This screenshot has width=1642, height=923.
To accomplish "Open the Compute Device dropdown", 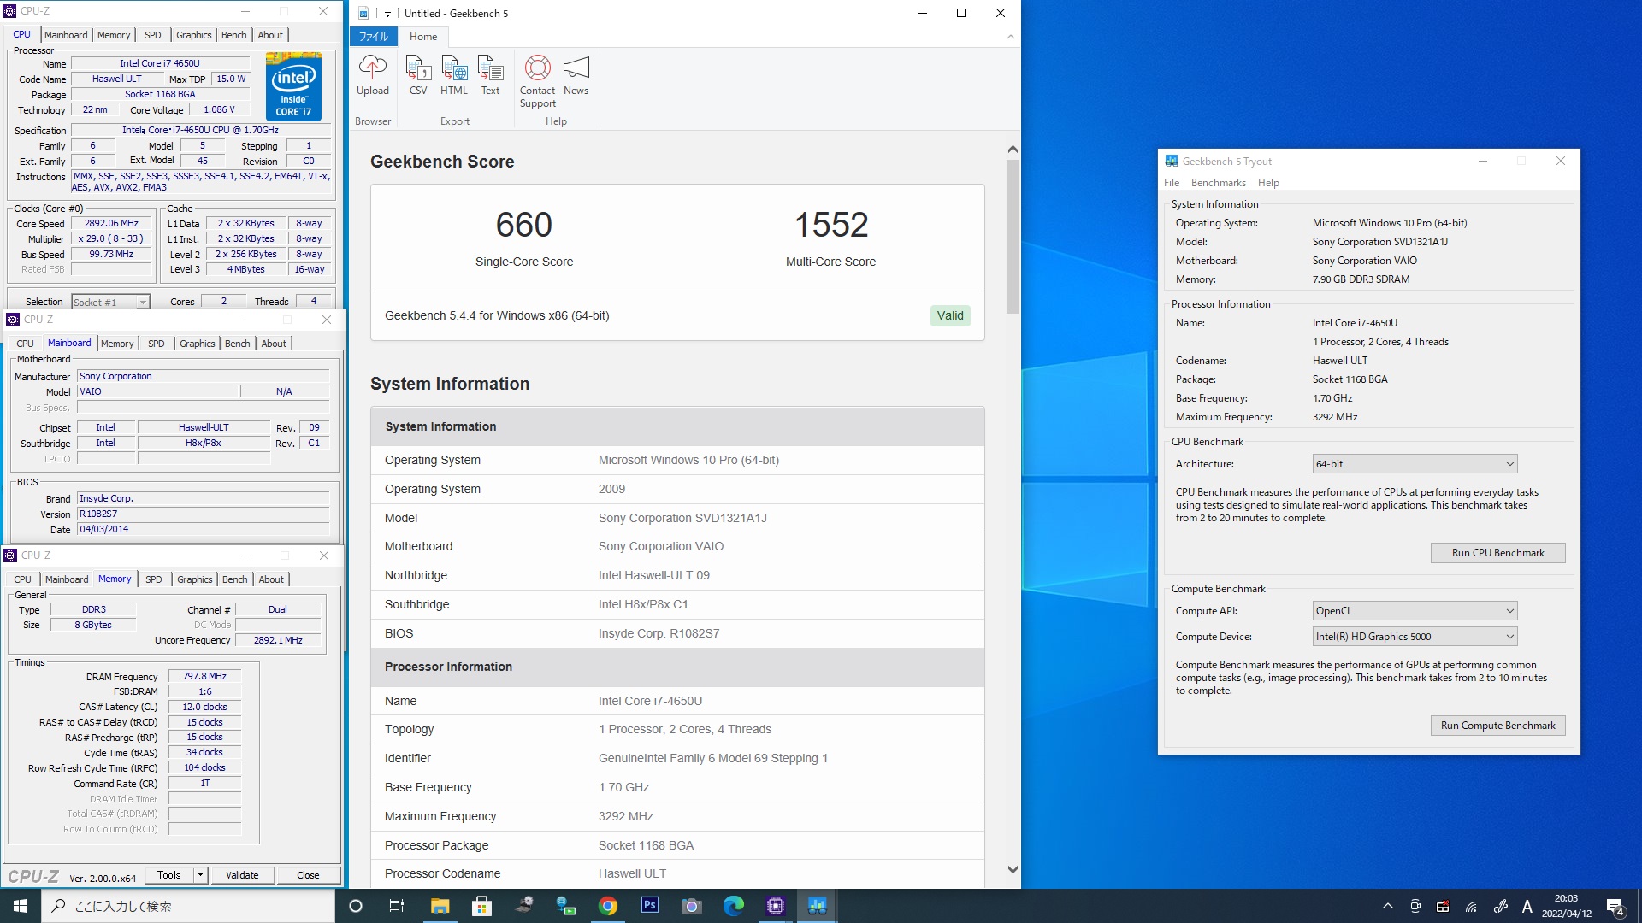I will click(1415, 637).
